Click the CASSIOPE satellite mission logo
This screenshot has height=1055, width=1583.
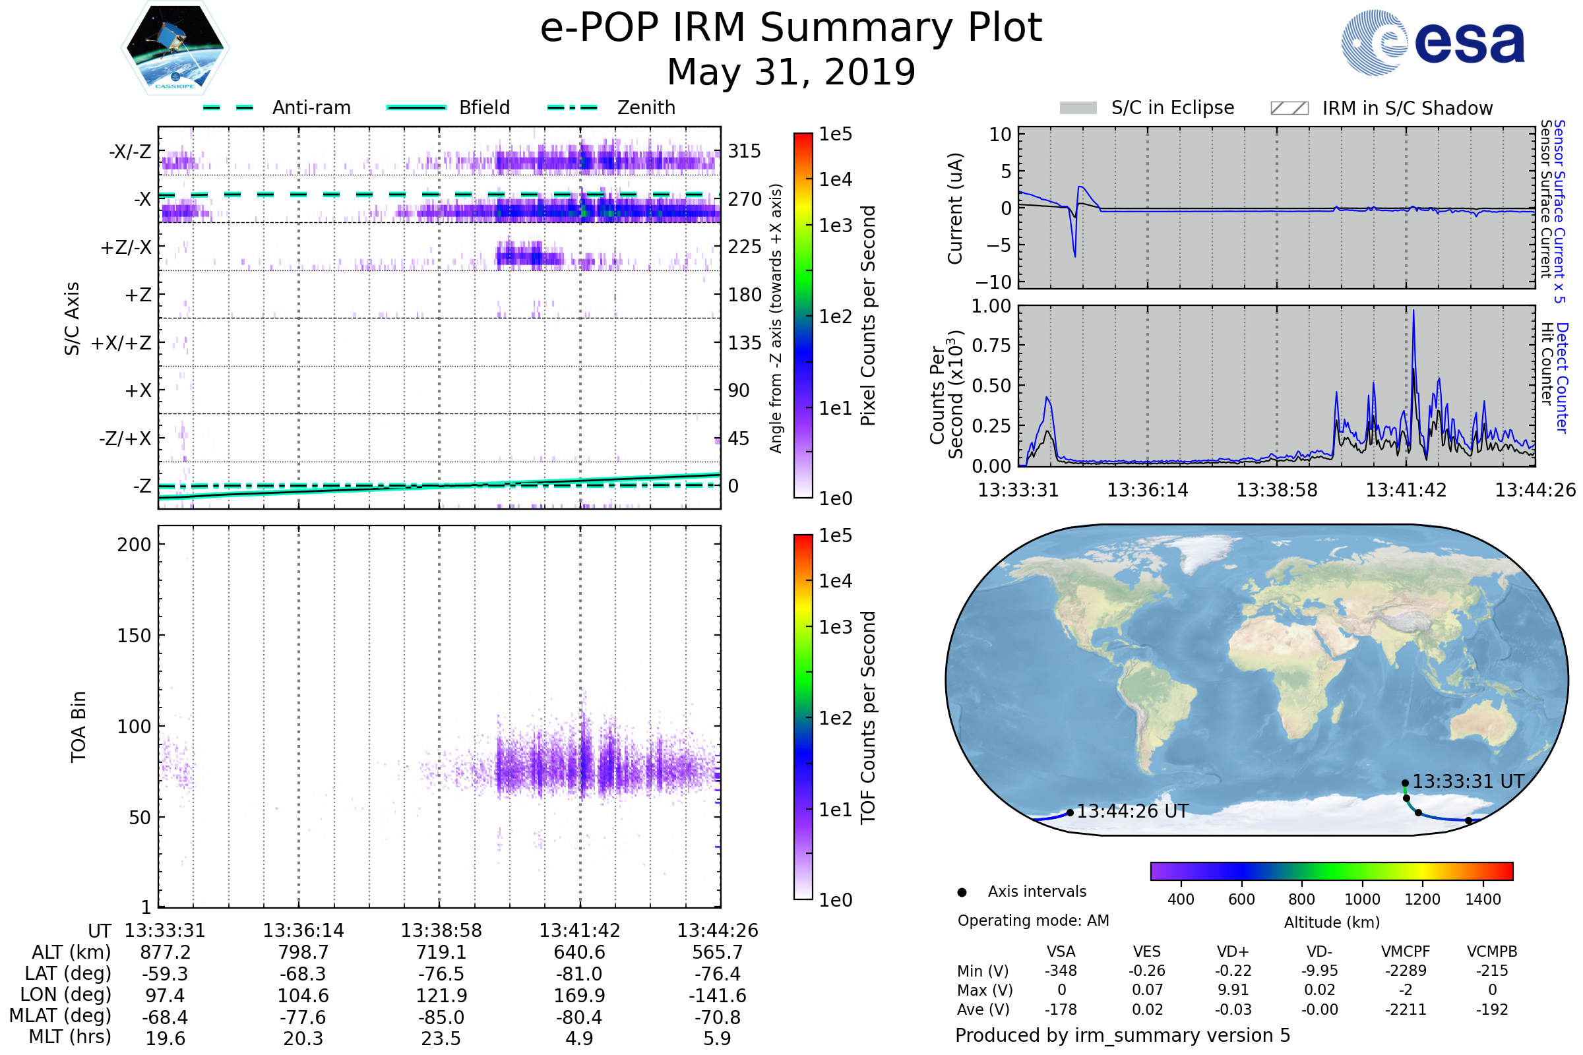(x=175, y=48)
